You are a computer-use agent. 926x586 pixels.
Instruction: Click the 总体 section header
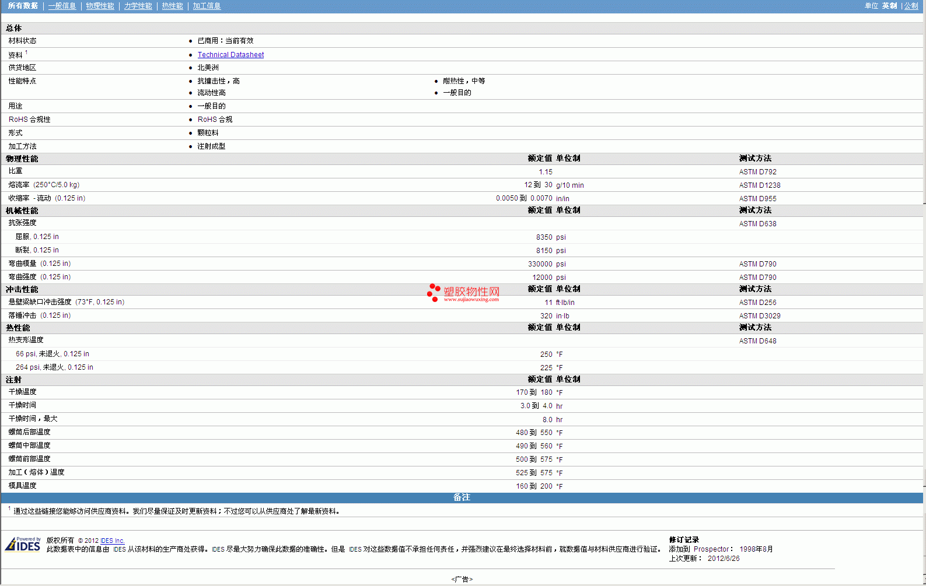(14, 28)
